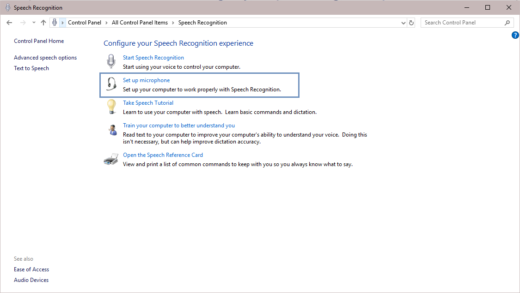The image size is (520, 293).
Task: Refresh the Control Panel page
Action: pyautogui.click(x=412, y=23)
